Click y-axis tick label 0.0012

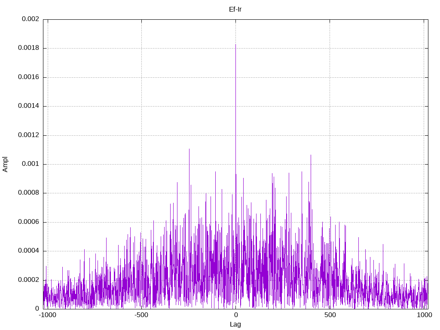click(29, 135)
